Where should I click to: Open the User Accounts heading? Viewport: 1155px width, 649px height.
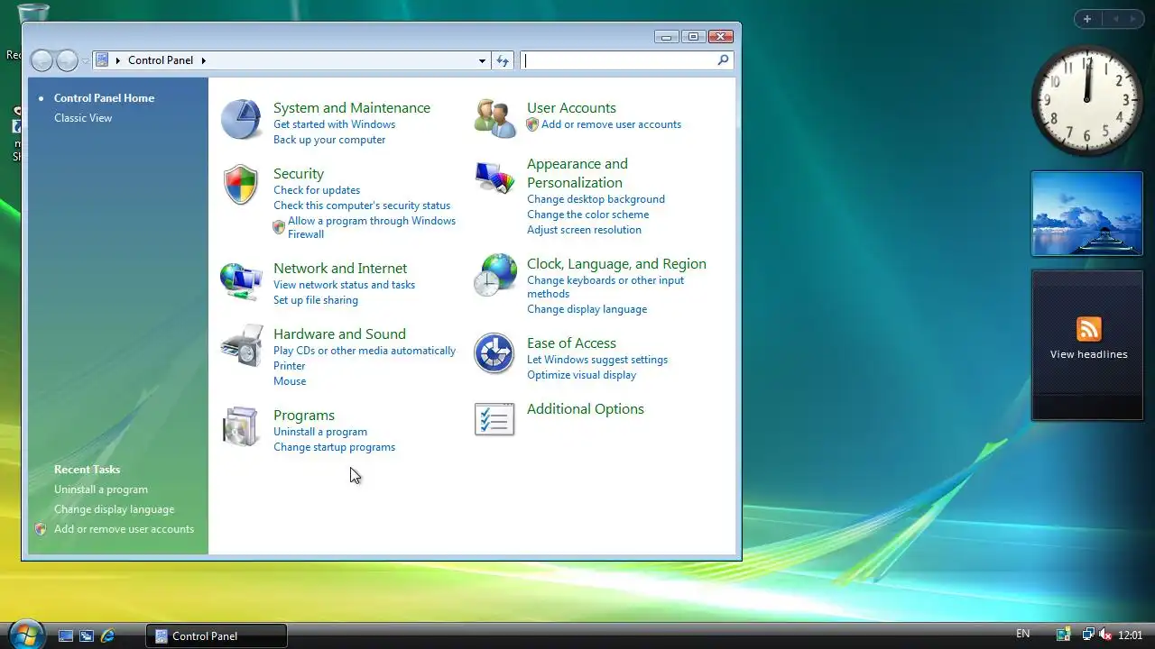pyautogui.click(x=571, y=107)
